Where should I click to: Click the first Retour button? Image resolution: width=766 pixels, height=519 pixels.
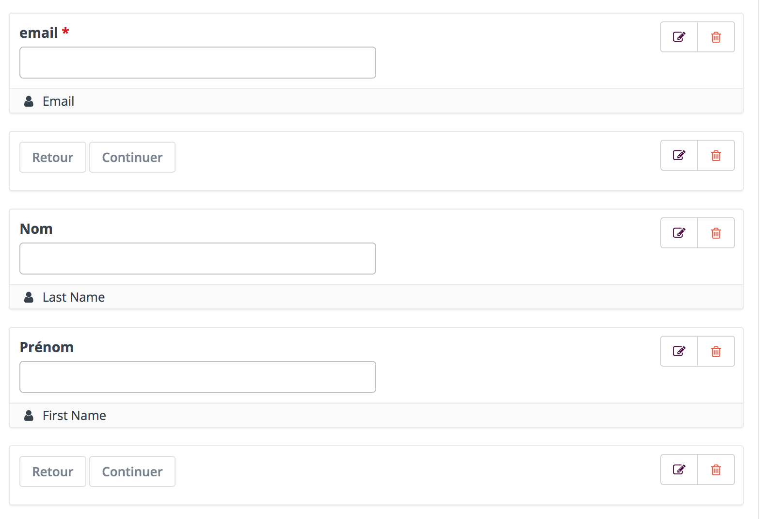(x=53, y=157)
